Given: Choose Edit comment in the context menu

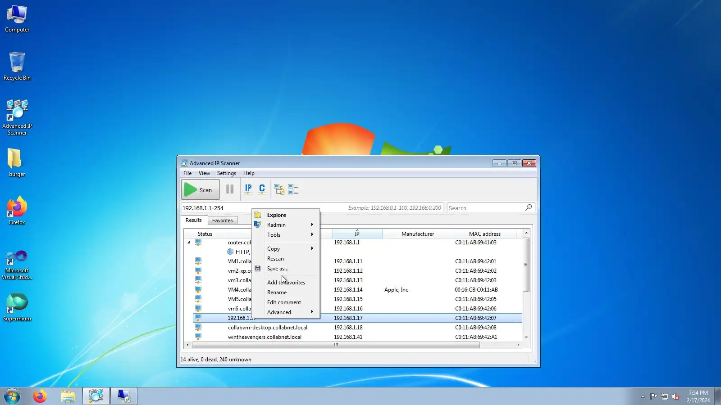Looking at the screenshot, I should tap(286, 302).
